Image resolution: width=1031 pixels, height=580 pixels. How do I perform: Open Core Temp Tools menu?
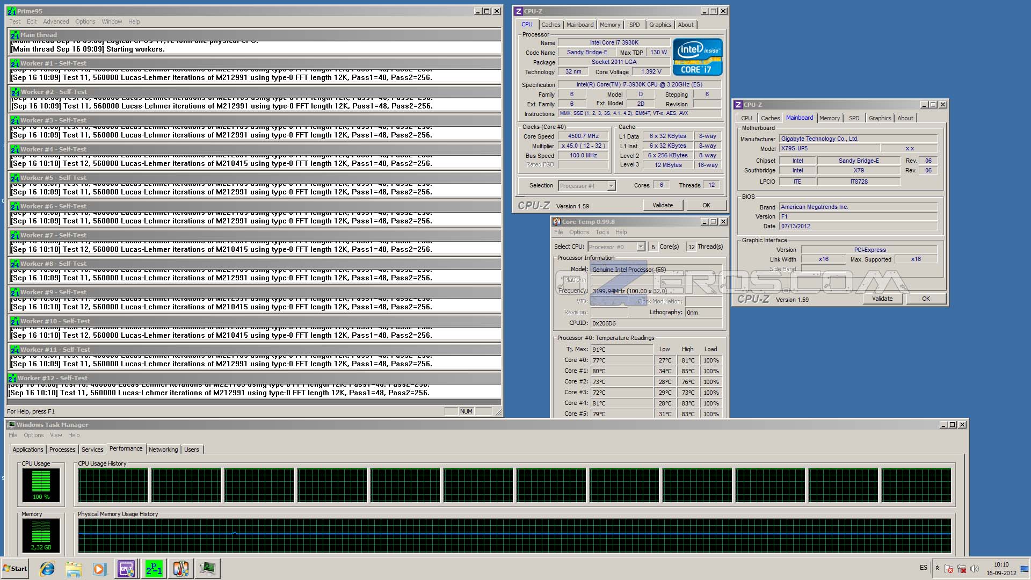pyautogui.click(x=602, y=232)
